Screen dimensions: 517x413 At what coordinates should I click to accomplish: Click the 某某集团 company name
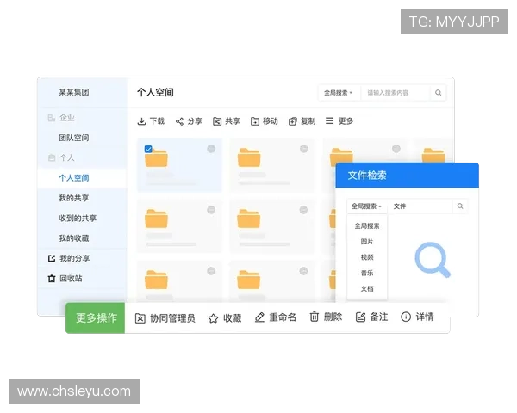(74, 92)
